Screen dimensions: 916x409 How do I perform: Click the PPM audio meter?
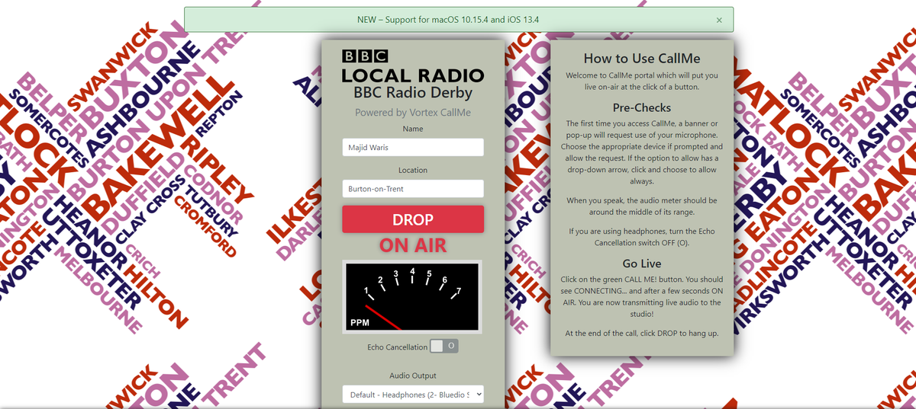(413, 298)
